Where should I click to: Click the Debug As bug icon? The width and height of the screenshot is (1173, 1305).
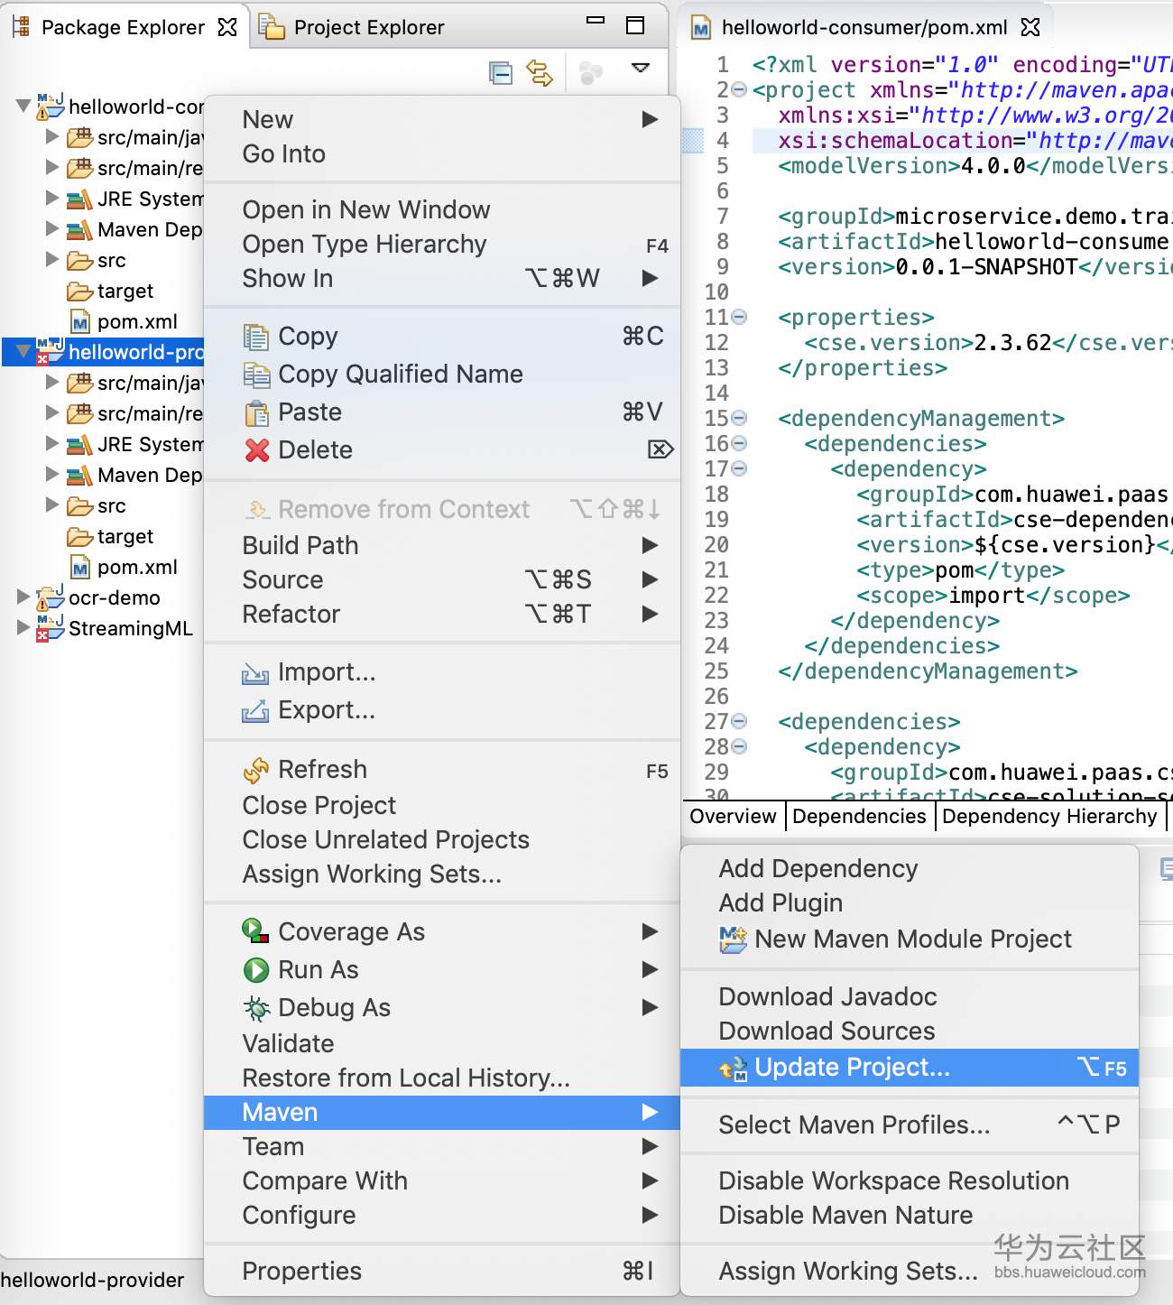(x=256, y=1008)
